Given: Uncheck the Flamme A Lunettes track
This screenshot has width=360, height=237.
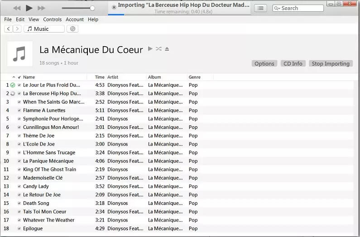Looking at the screenshot, I should [19, 110].
